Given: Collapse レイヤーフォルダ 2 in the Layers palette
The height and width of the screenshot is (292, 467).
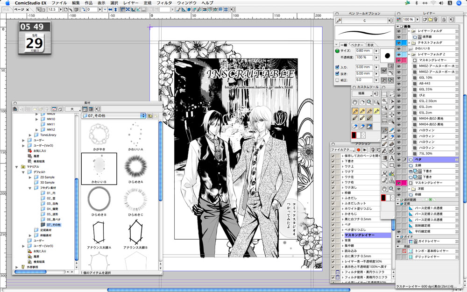Looking at the screenshot, I should [x=409, y=53].
